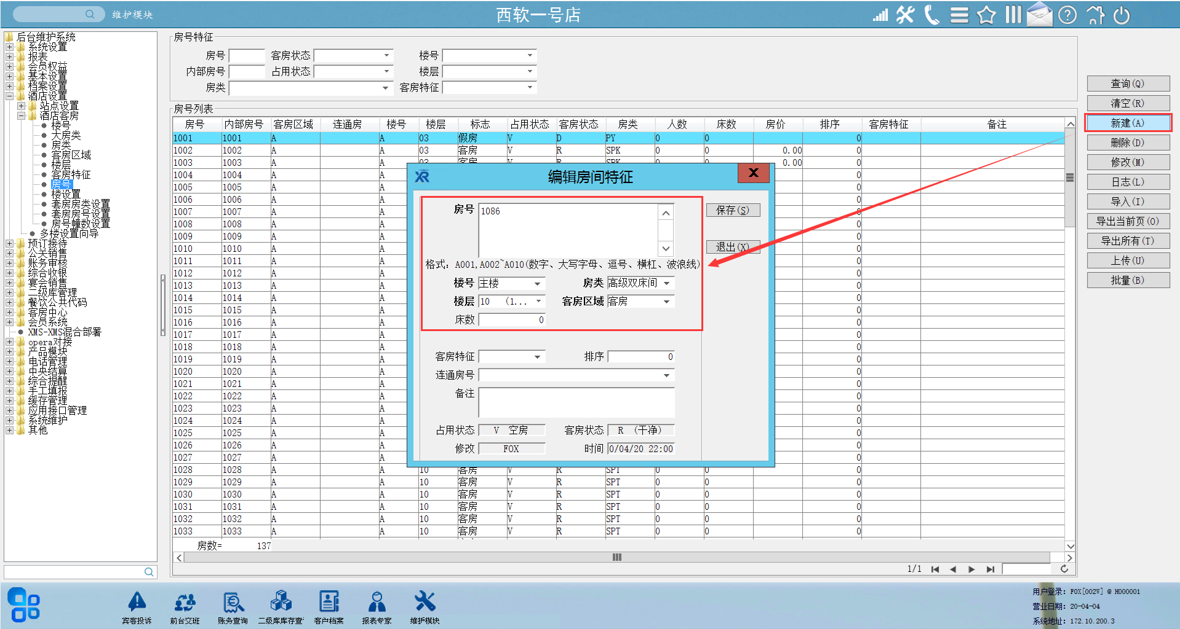
Task: Click the 备注 text area in dialog
Action: 576,402
